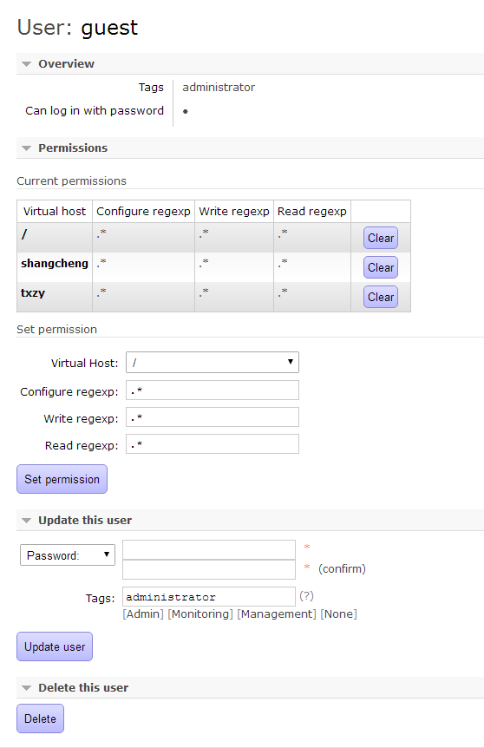Clear permissions for txzy virtual host
The image size is (484, 748).
click(381, 297)
